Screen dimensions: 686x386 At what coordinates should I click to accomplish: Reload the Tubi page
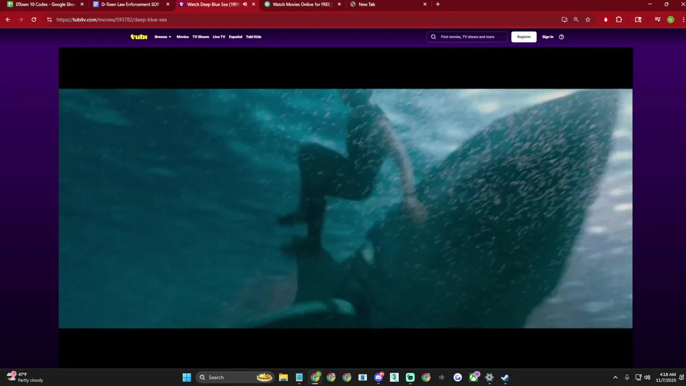(34, 19)
